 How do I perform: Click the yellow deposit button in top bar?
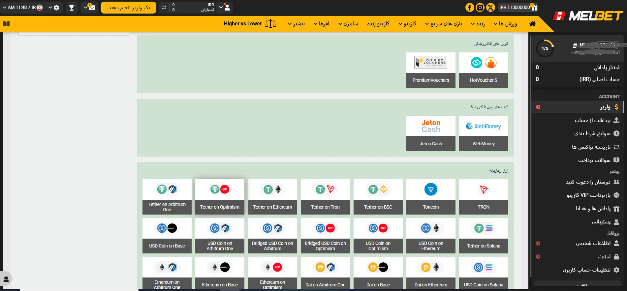[129, 7]
